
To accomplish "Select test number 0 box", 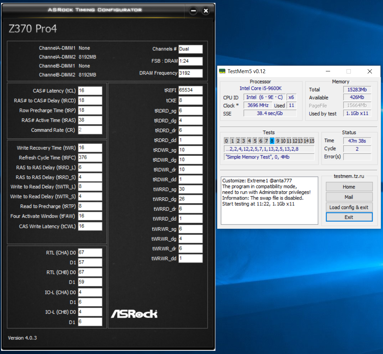I will tap(227, 141).
